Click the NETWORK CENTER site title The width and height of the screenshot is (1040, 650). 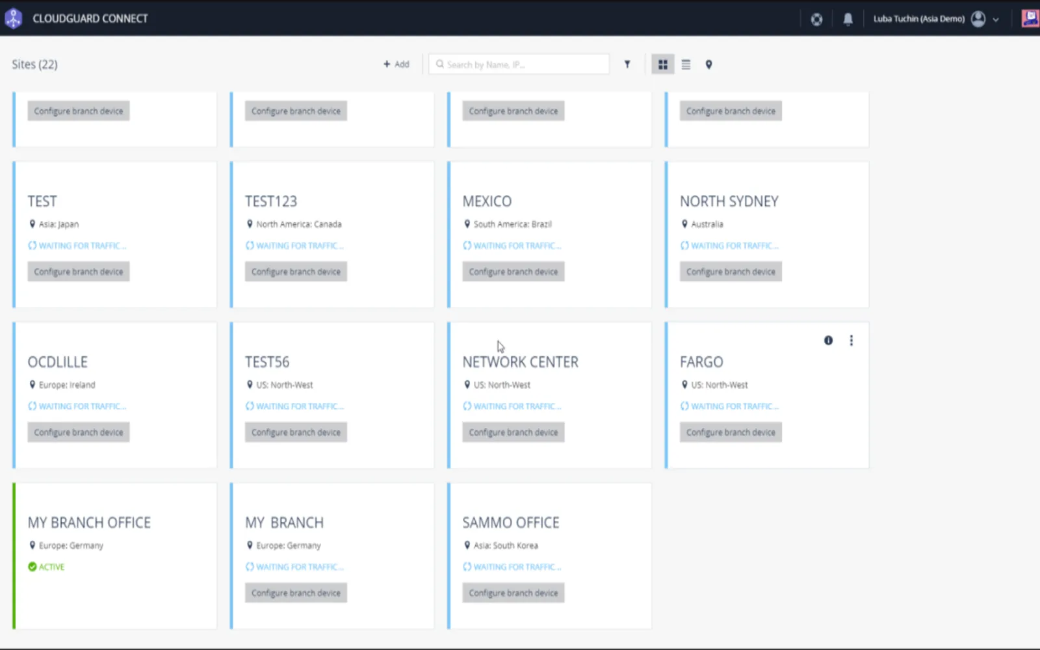point(520,362)
